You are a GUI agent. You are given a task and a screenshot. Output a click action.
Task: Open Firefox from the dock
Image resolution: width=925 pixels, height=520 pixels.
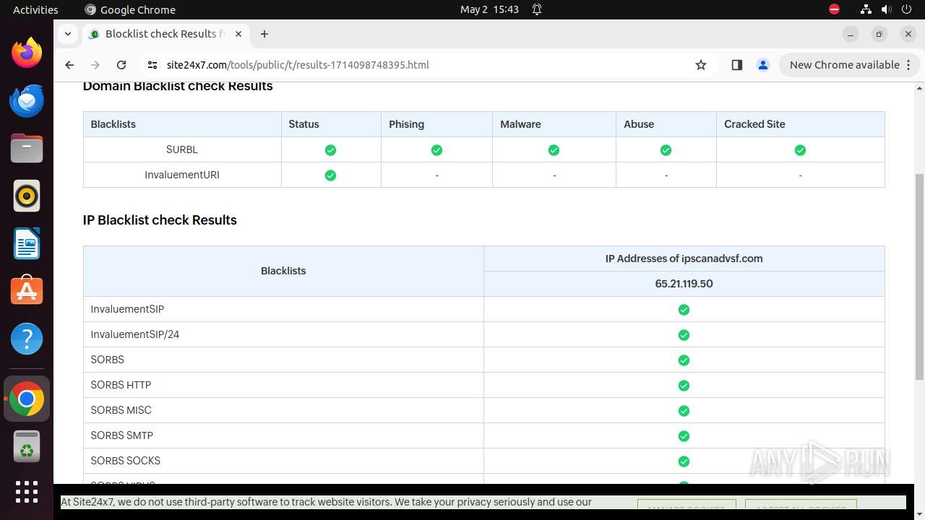coord(27,53)
